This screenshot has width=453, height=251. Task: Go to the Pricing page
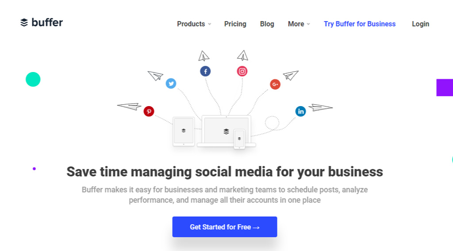point(235,24)
